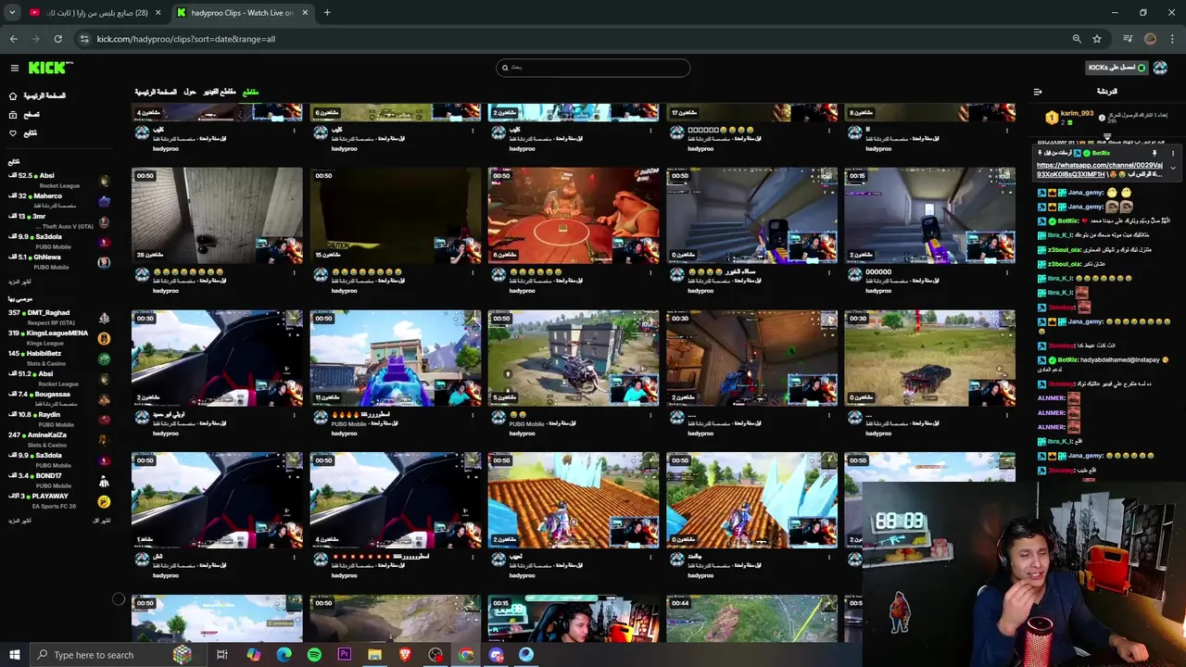Open the user profile avatar at top right
The height and width of the screenshot is (667, 1186).
click(x=1161, y=68)
